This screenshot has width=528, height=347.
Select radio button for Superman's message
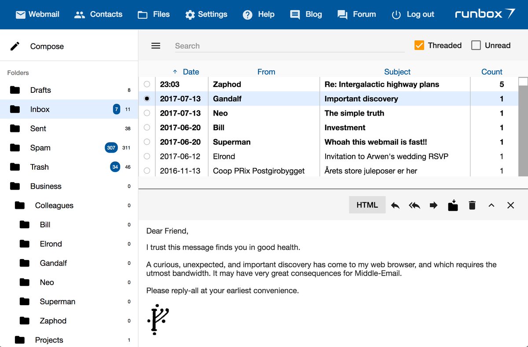pyautogui.click(x=147, y=142)
